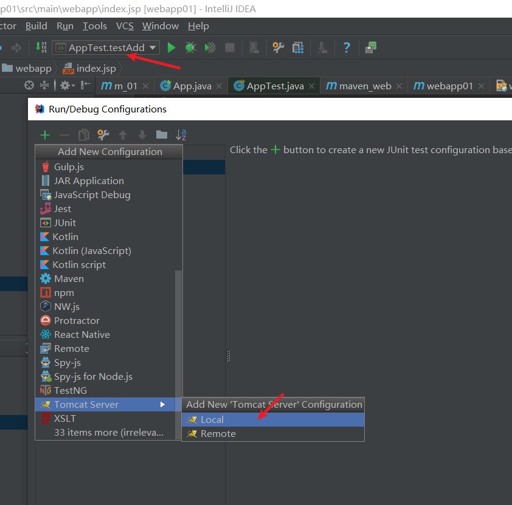512x505 pixels.
Task: Open the help question mark icon
Action: (x=347, y=47)
